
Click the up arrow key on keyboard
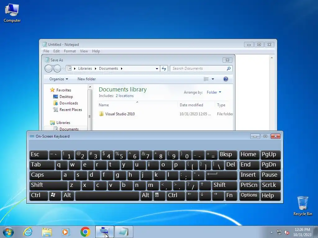[x=205, y=186]
